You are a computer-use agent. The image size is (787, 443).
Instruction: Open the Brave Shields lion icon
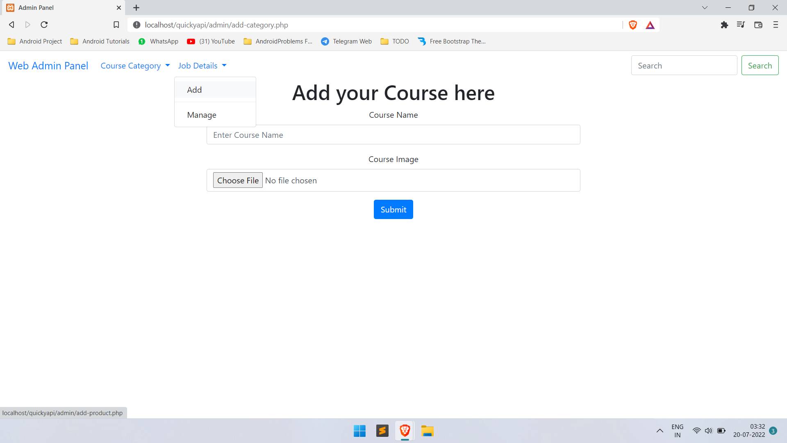pyautogui.click(x=633, y=25)
